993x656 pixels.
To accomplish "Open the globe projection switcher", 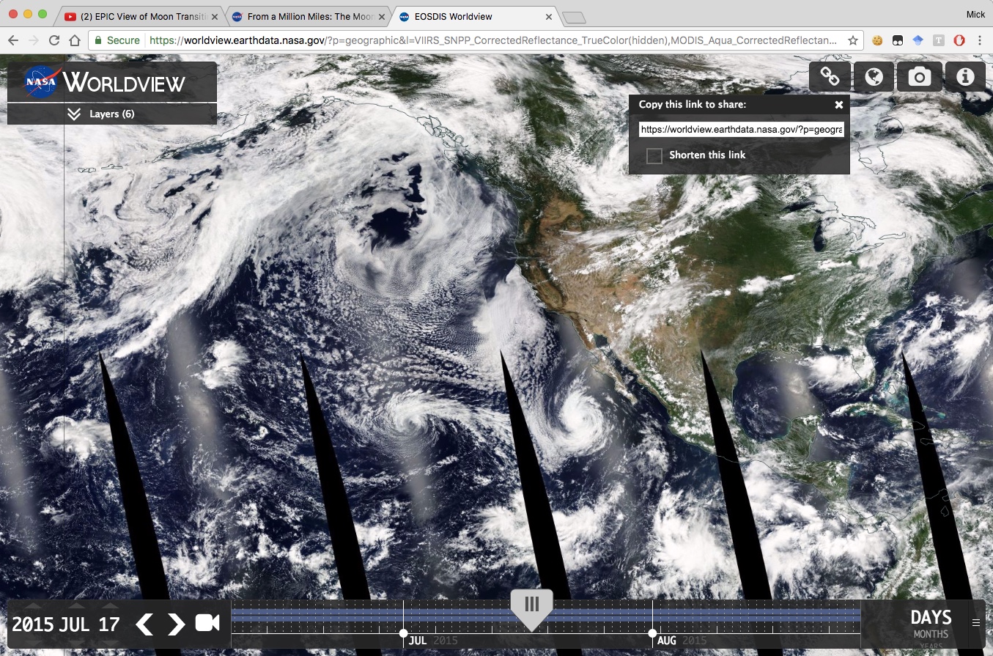I will tap(874, 76).
